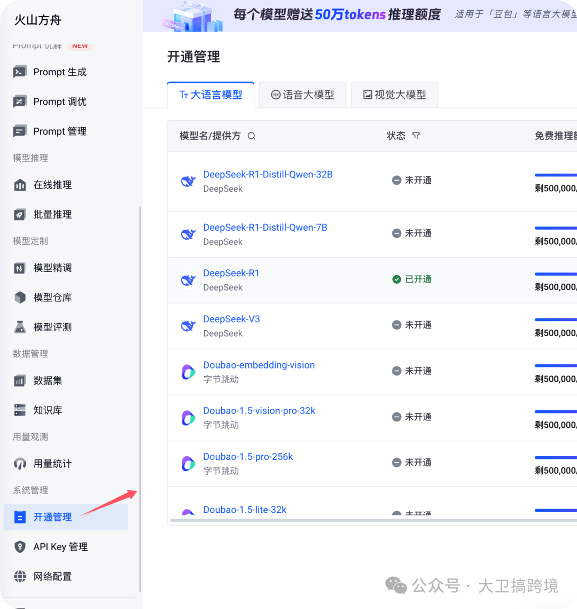Image resolution: width=577 pixels, height=609 pixels.
Task: Click the 用量统计 usage statistics gauge icon
Action: point(19,464)
